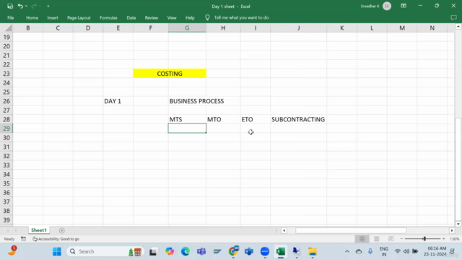Viewport: 462px width, 260px height.
Task: Add a new sheet with plus button
Action: coord(61,230)
